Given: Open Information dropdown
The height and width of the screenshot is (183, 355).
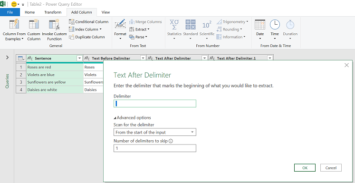Looking at the screenshot, I should (230, 37).
